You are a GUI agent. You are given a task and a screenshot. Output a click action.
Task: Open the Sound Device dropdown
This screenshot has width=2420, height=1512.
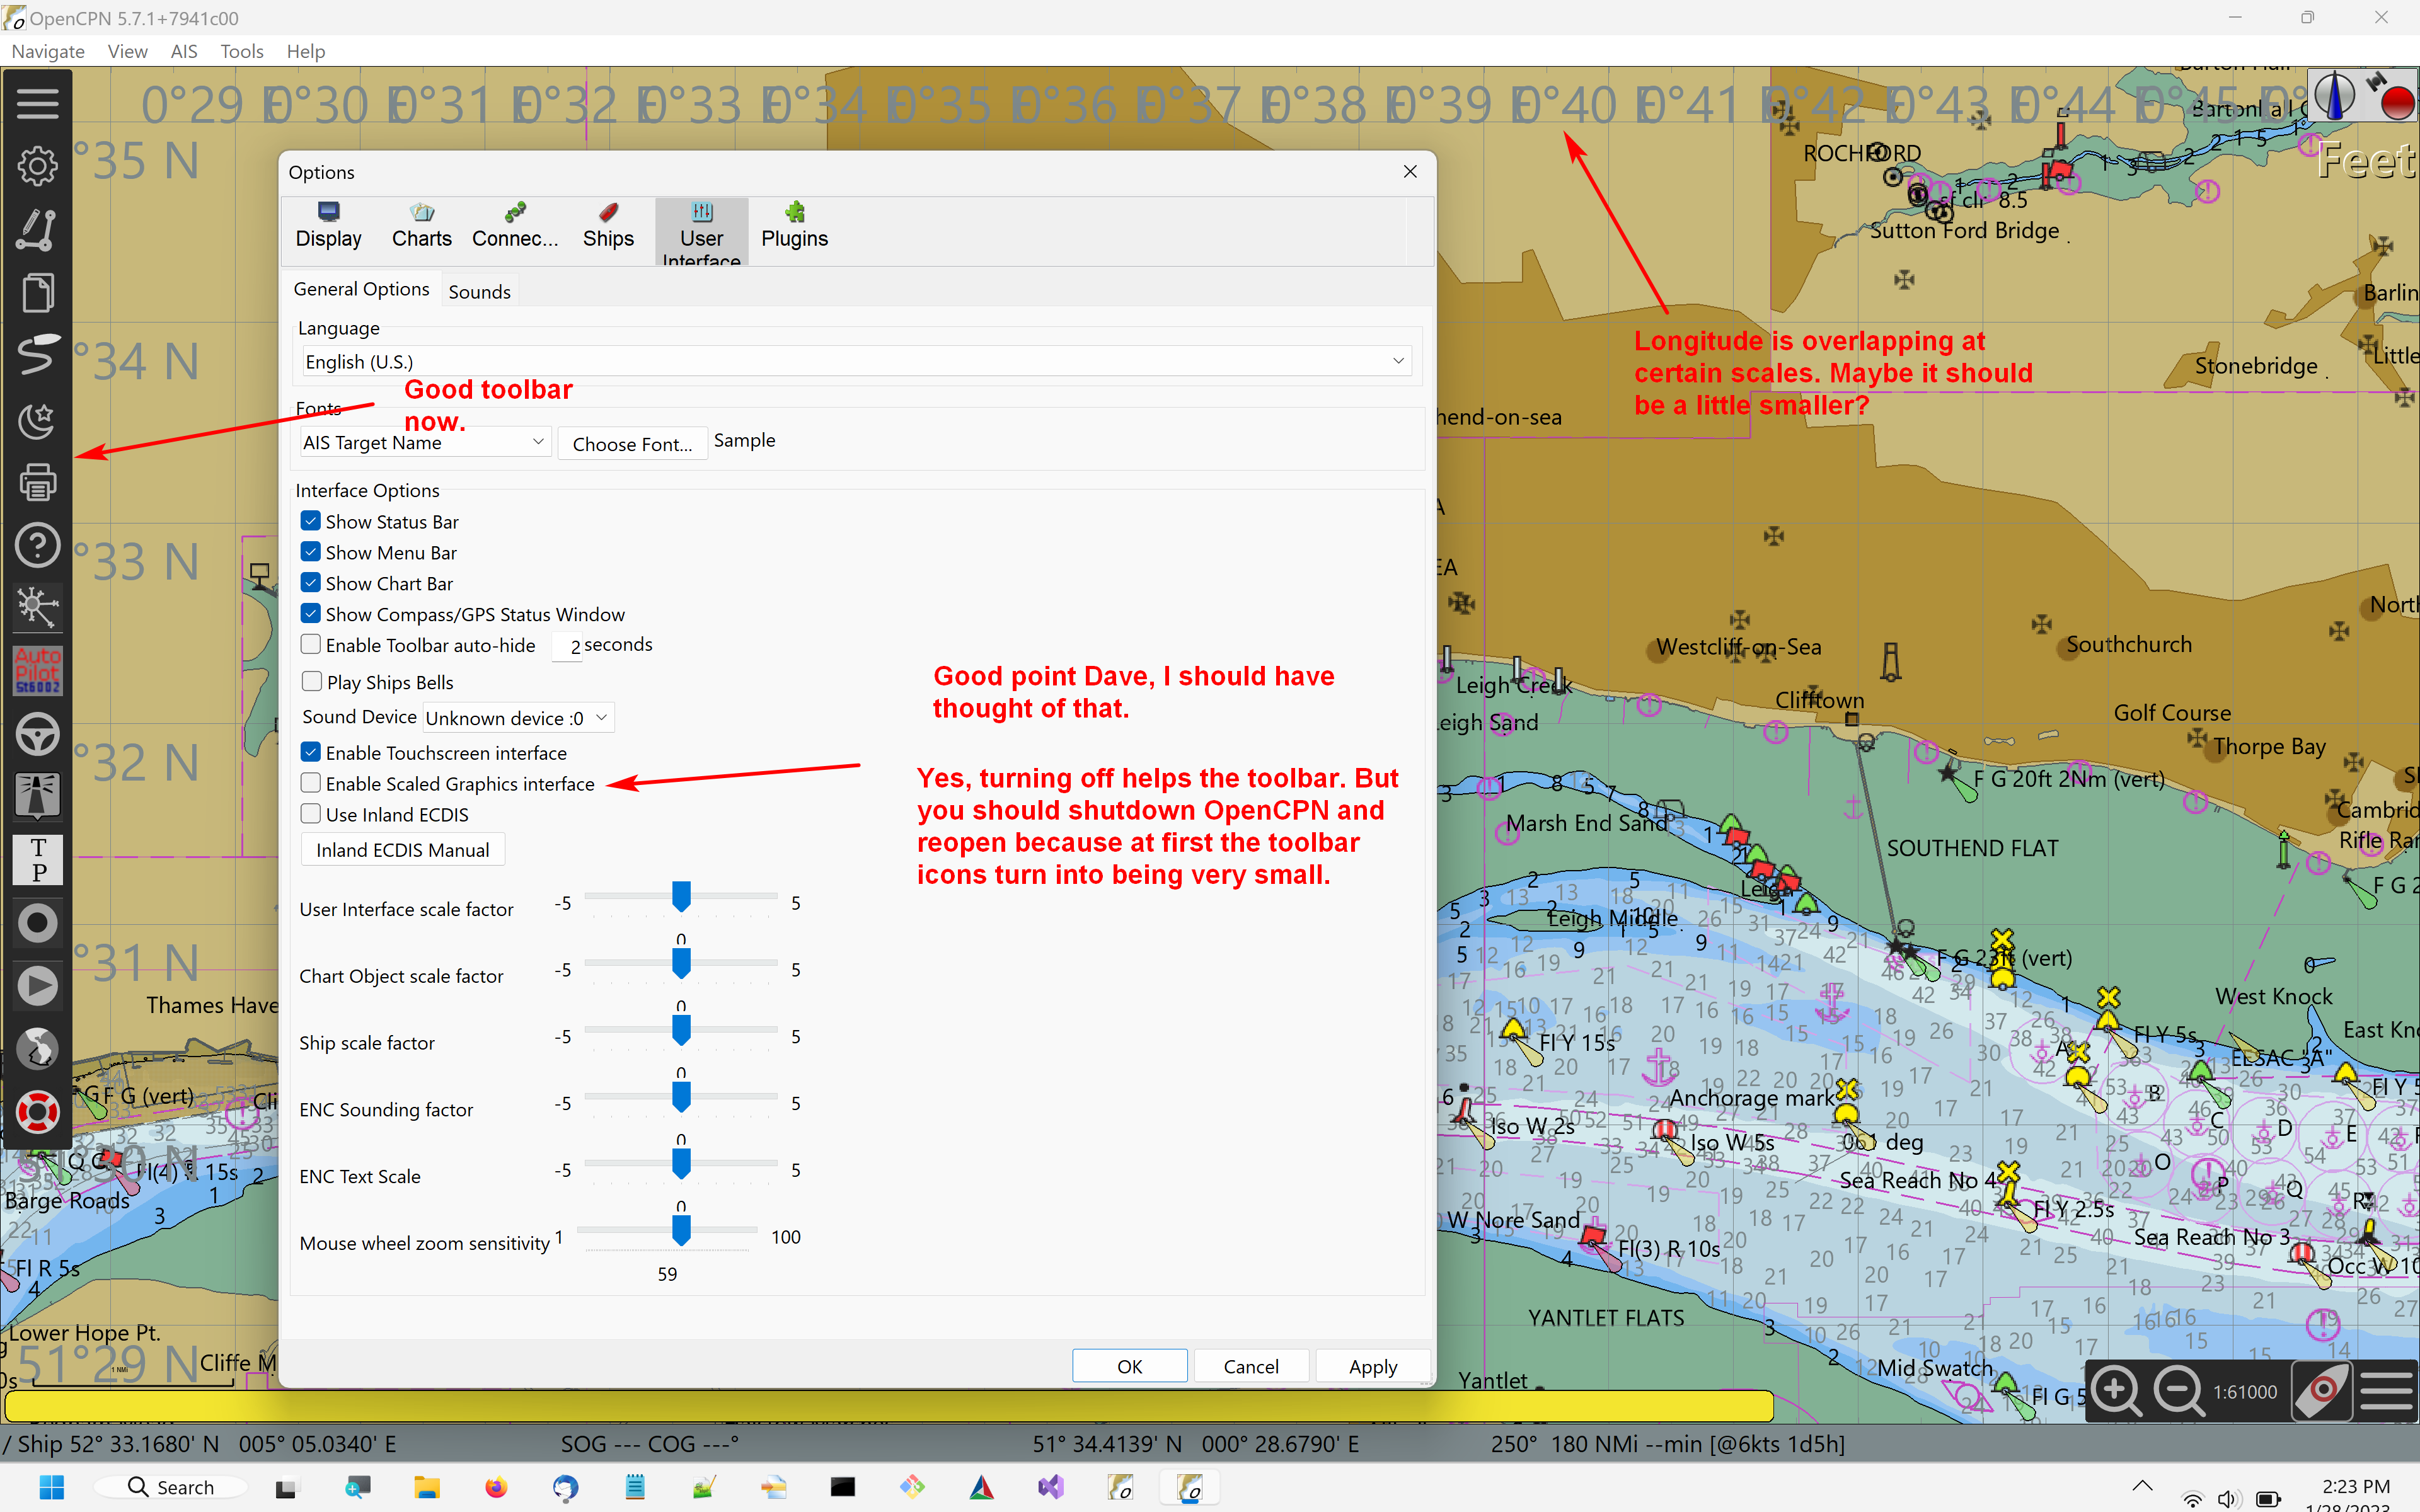click(519, 718)
